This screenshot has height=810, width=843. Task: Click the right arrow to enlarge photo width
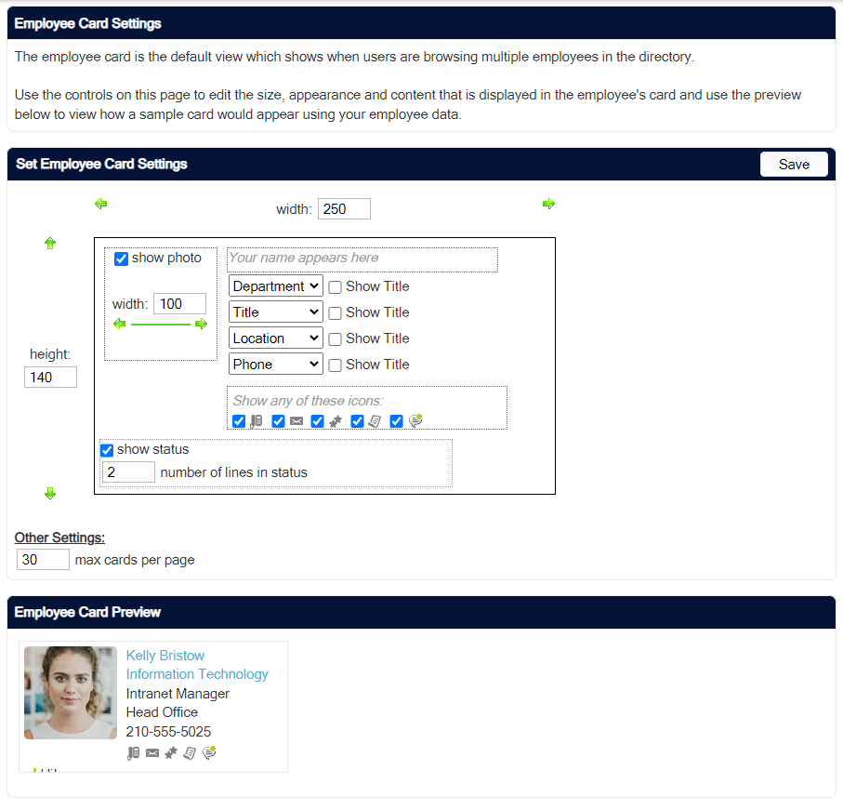[x=201, y=324]
